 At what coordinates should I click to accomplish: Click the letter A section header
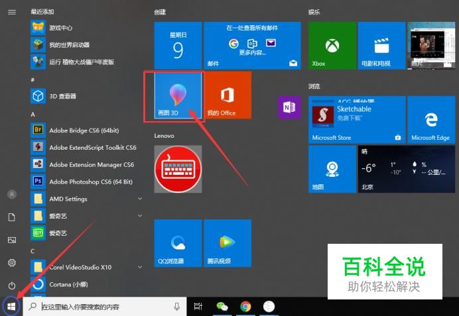tap(33, 115)
